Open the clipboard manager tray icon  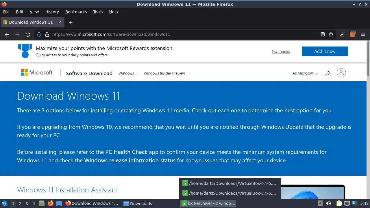339,203
